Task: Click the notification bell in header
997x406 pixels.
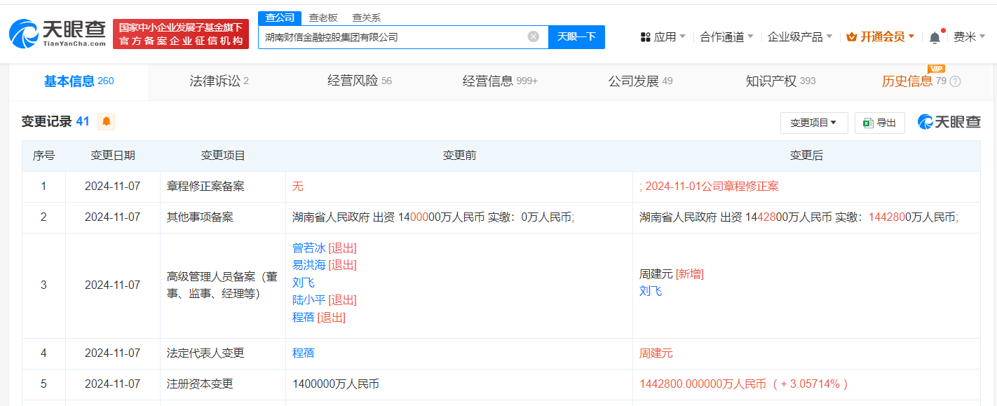Action: tap(935, 37)
